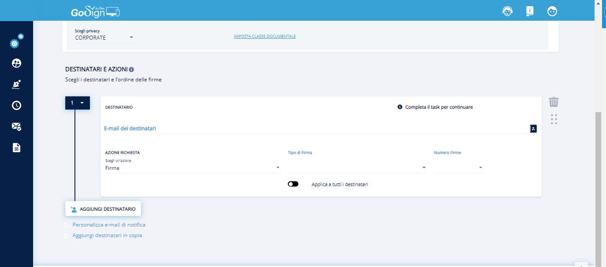Image resolution: width=606 pixels, height=267 pixels.
Task: Open the envelope checkmark sidebar icon
Action: coord(17,126)
